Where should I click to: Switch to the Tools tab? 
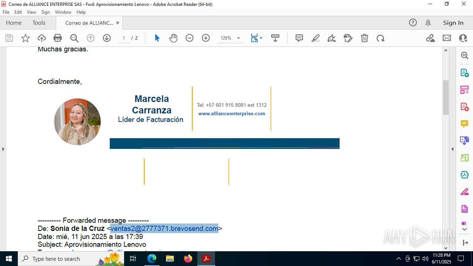[x=39, y=23]
